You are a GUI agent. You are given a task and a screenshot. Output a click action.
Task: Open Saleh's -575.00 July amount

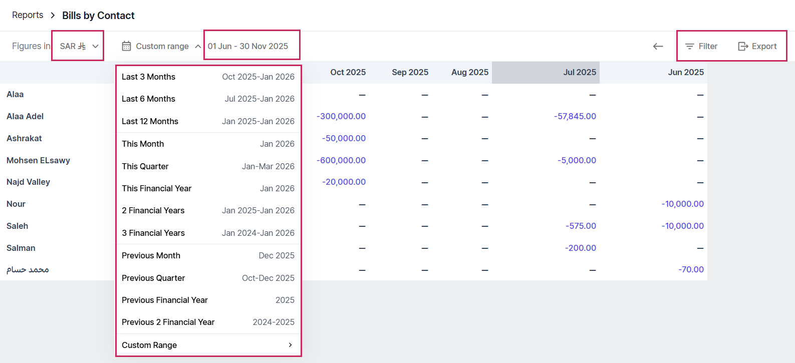click(581, 226)
